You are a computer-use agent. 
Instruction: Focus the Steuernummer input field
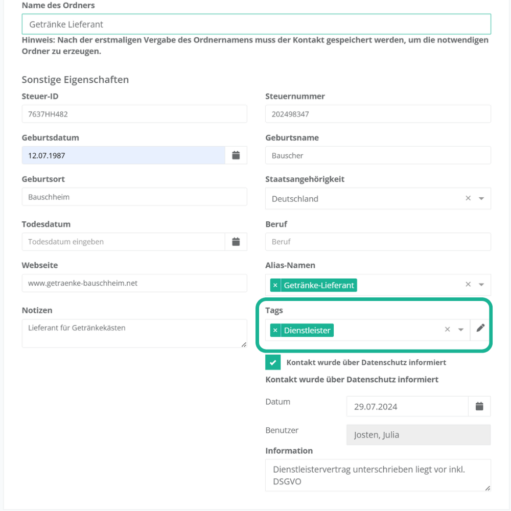point(378,114)
